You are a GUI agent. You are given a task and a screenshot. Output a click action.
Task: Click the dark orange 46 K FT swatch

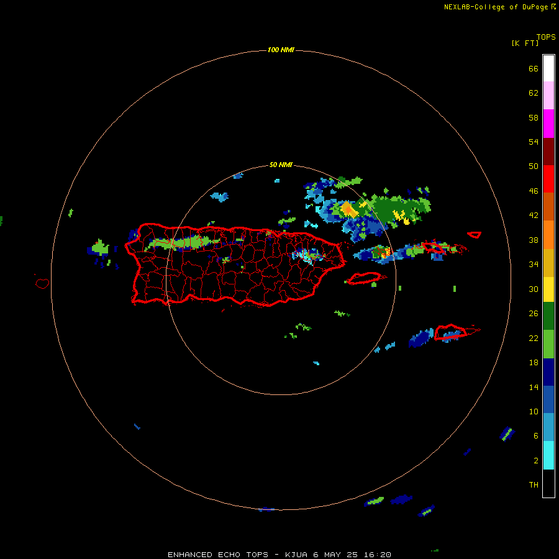tap(548, 206)
